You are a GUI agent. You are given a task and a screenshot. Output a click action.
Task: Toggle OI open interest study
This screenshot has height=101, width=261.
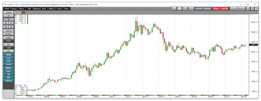[9, 74]
